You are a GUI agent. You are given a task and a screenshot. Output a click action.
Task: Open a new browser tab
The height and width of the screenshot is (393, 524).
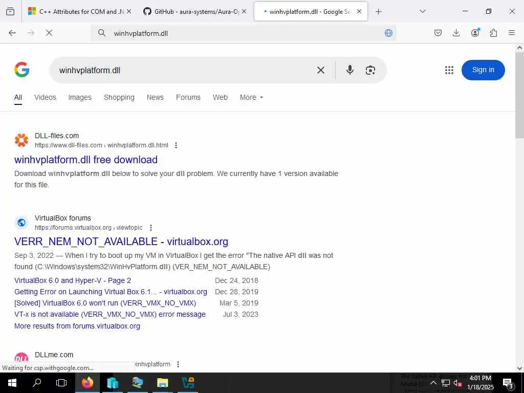click(378, 12)
